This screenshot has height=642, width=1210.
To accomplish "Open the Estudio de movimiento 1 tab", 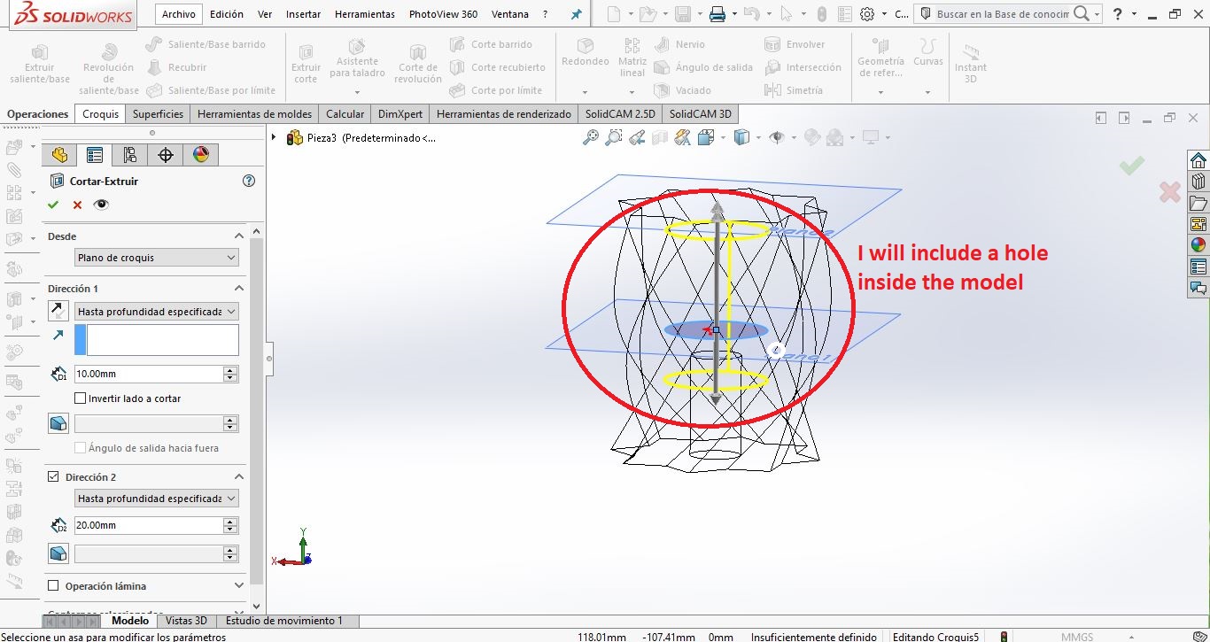I will tap(284, 621).
